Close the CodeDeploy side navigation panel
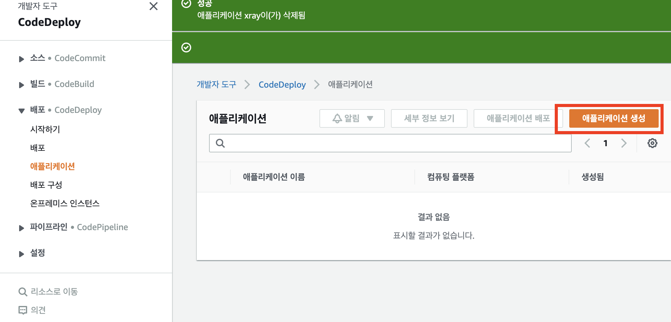The width and height of the screenshot is (671, 322). pos(153,6)
